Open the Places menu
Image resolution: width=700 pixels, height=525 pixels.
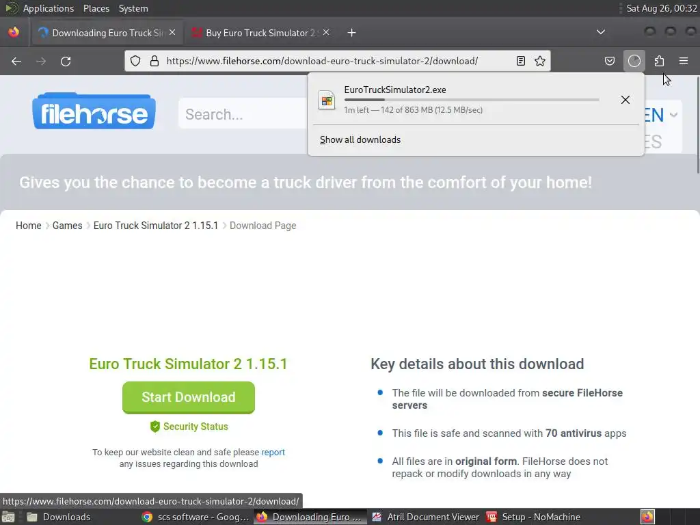(x=96, y=8)
